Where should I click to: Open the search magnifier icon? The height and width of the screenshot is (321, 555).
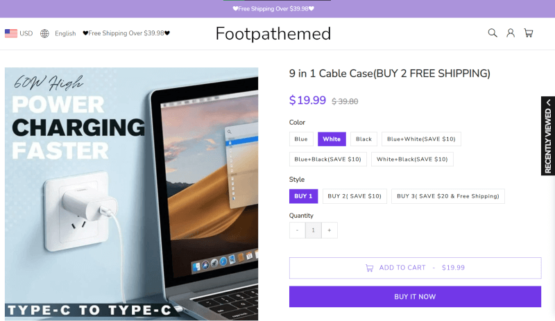493,33
